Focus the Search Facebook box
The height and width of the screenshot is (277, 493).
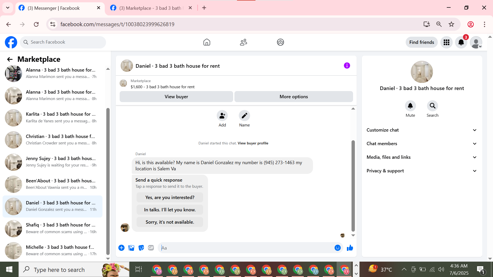[63, 42]
